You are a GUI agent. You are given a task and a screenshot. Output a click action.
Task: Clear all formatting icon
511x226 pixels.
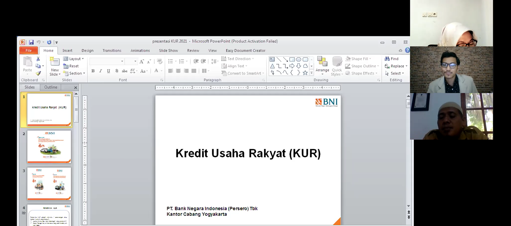[159, 61]
